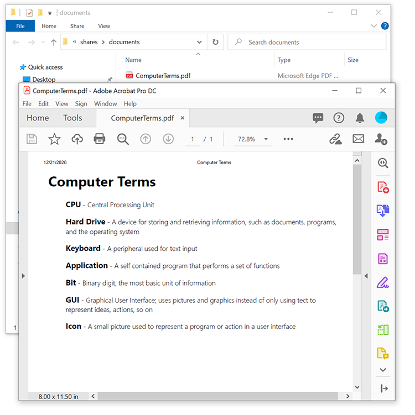Image resolution: width=415 pixels, height=415 pixels.
Task: Share a link using the chain-link icon
Action: coord(335,139)
